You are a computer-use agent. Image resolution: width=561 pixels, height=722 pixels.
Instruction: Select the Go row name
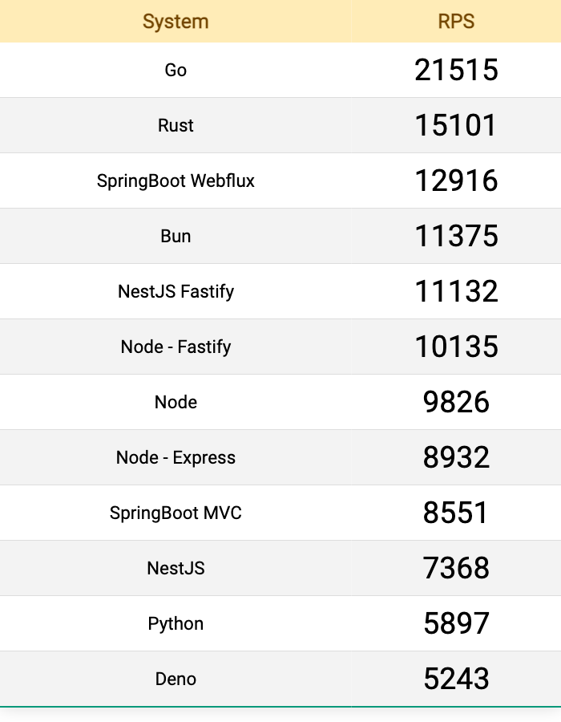coord(176,70)
